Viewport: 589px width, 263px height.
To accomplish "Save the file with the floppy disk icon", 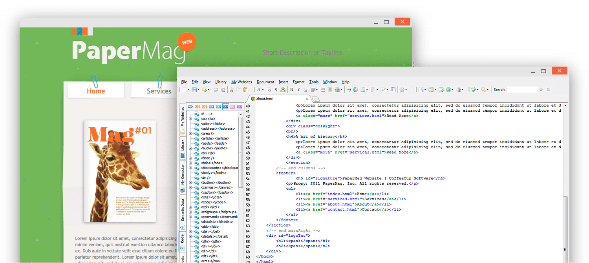I will [x=194, y=90].
